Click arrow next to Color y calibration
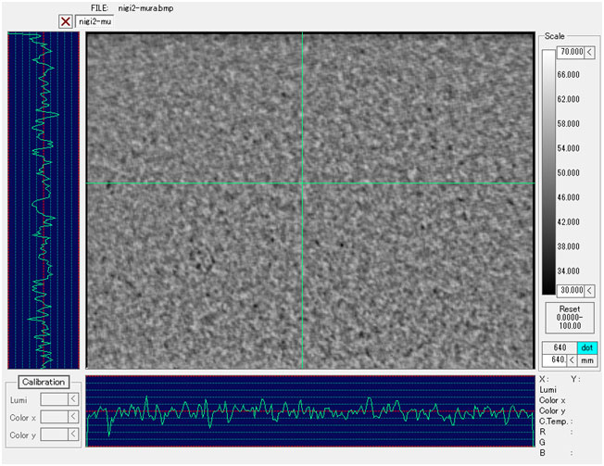 pos(74,435)
